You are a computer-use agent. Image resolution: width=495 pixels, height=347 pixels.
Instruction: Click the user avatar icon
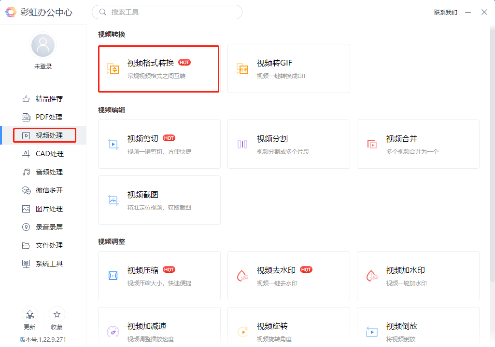tap(43, 45)
